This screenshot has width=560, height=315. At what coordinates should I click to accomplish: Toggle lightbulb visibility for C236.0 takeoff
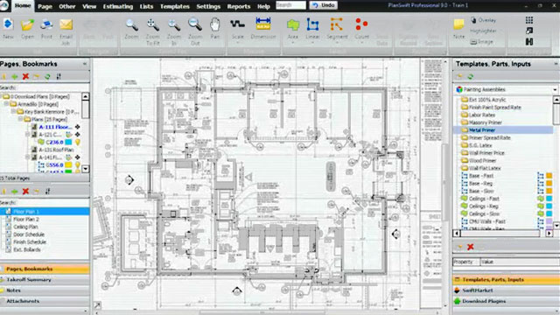tap(78, 142)
